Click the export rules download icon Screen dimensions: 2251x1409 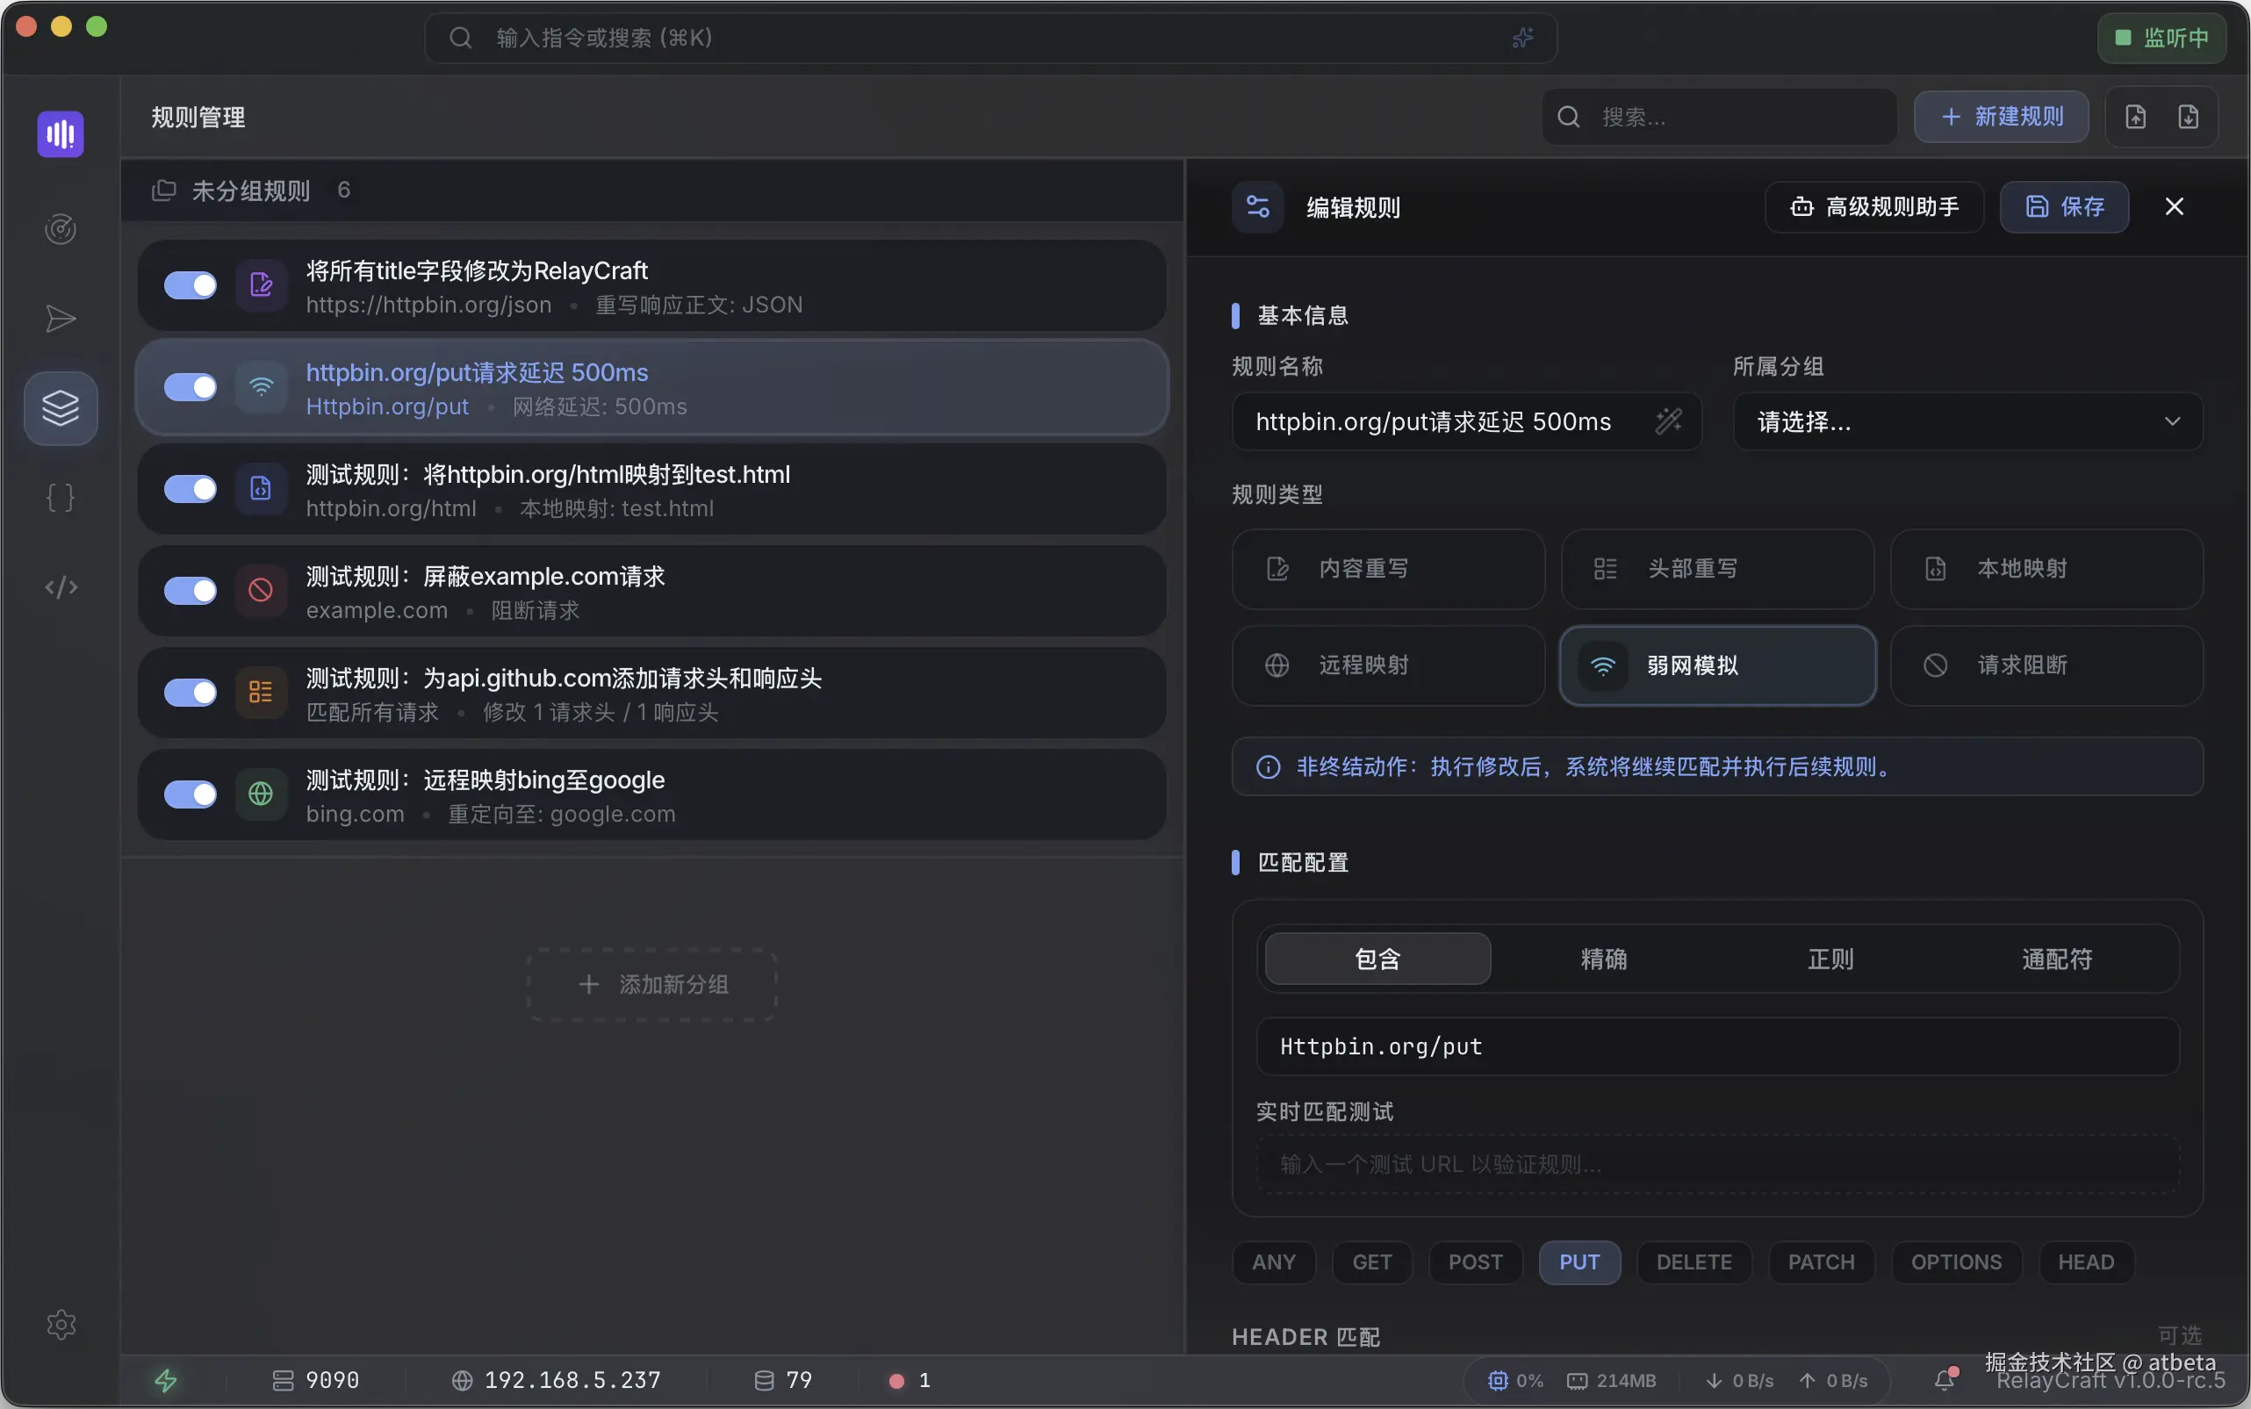click(2188, 116)
